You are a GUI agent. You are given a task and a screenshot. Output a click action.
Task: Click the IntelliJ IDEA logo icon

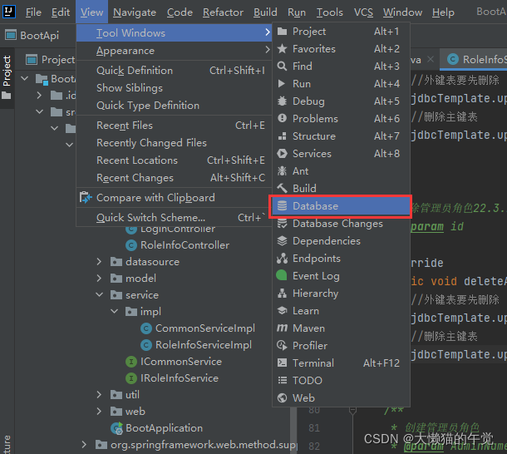9,12
